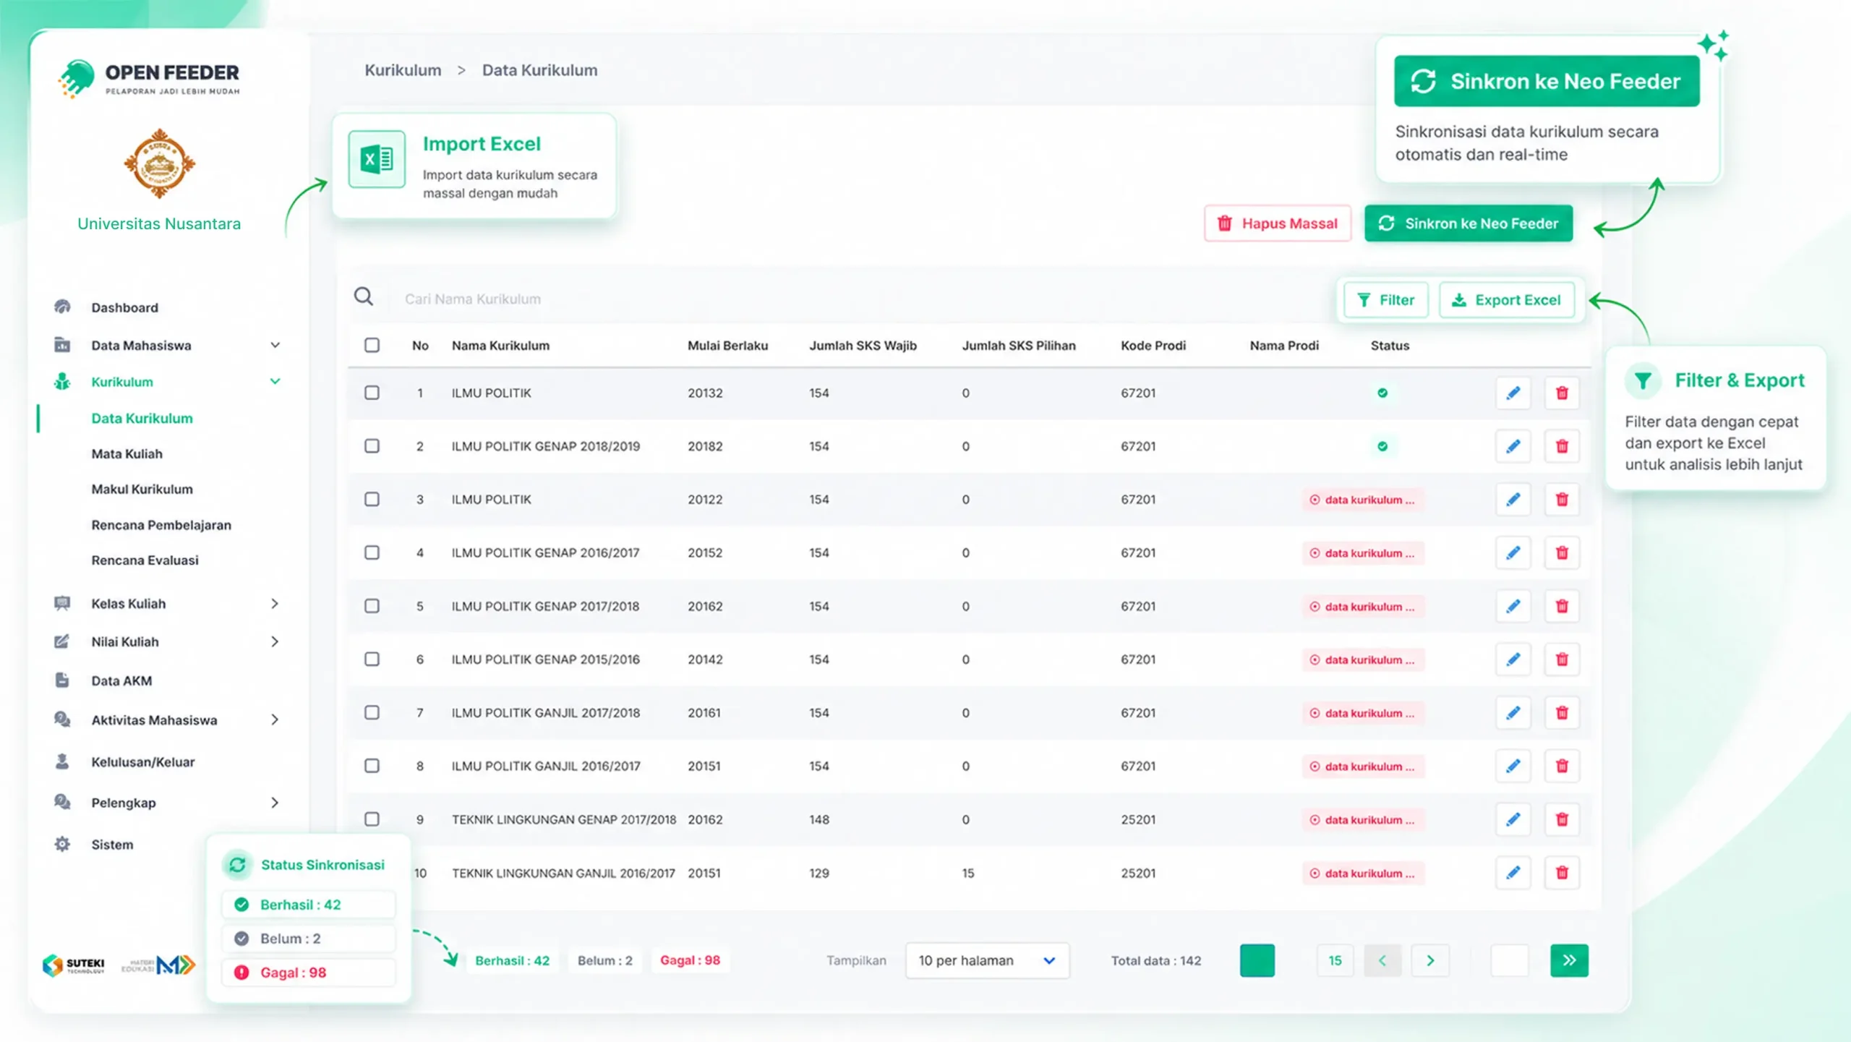This screenshot has width=1851, height=1042.
Task: Select checkbox for ILMU POLITIK GENAP 2017/2018
Action: (x=372, y=606)
